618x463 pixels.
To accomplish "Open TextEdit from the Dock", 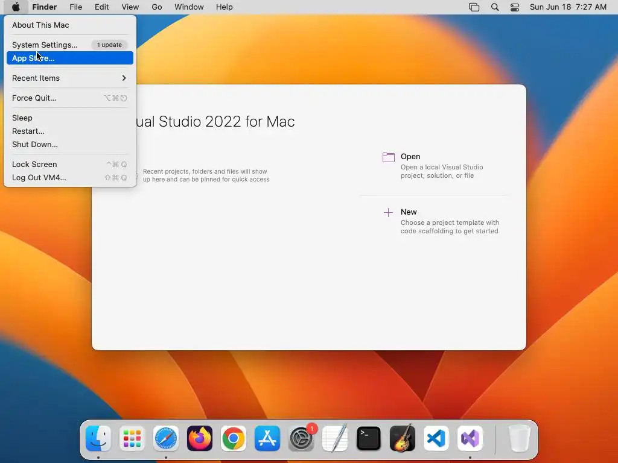I will click(335, 438).
